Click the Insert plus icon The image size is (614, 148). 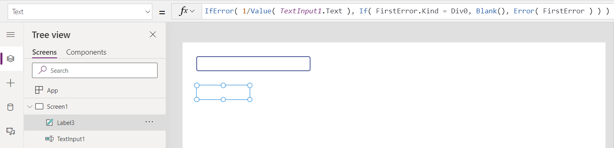point(11,83)
